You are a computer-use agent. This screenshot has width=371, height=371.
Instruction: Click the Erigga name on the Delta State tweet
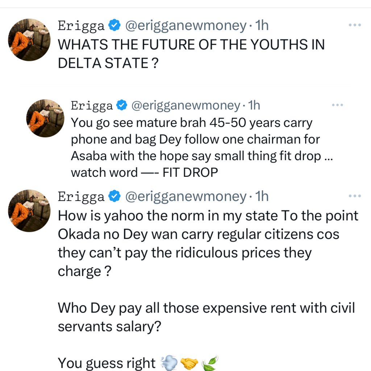coord(81,26)
